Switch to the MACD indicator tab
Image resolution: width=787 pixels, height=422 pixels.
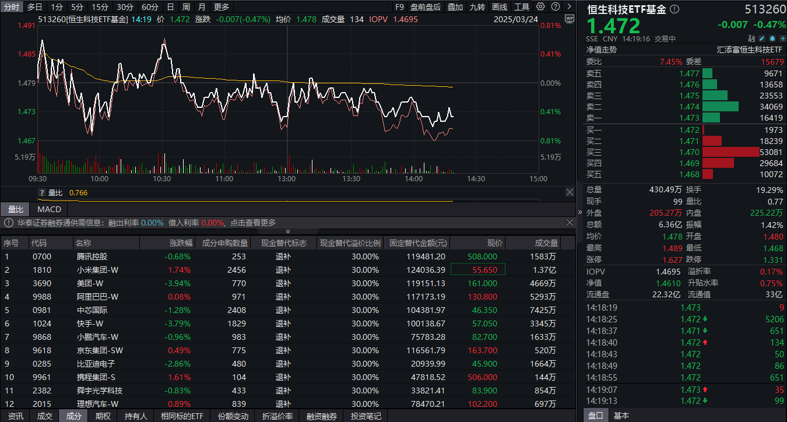(x=49, y=209)
